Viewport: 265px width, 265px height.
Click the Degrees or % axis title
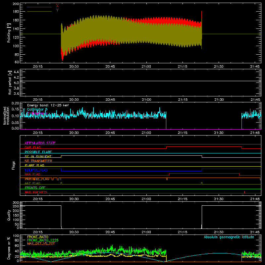(9, 248)
